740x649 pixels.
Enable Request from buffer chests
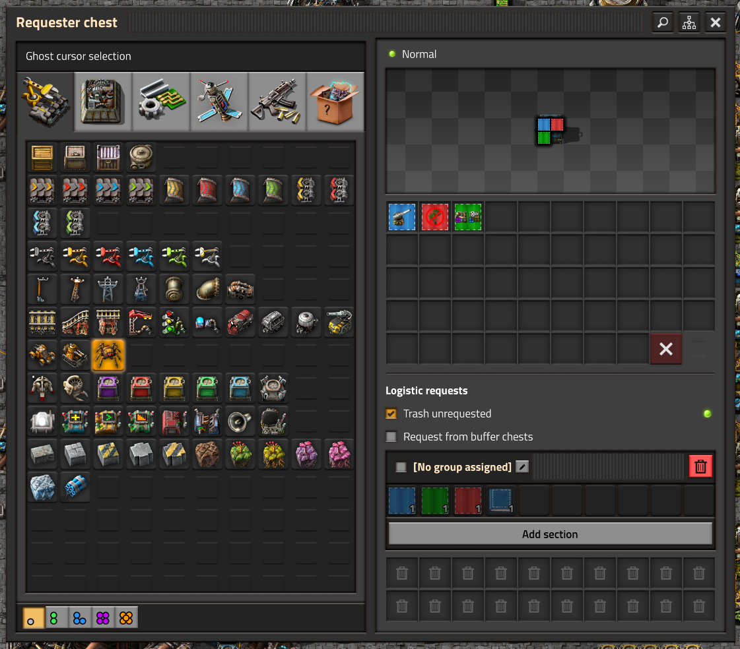(x=391, y=437)
